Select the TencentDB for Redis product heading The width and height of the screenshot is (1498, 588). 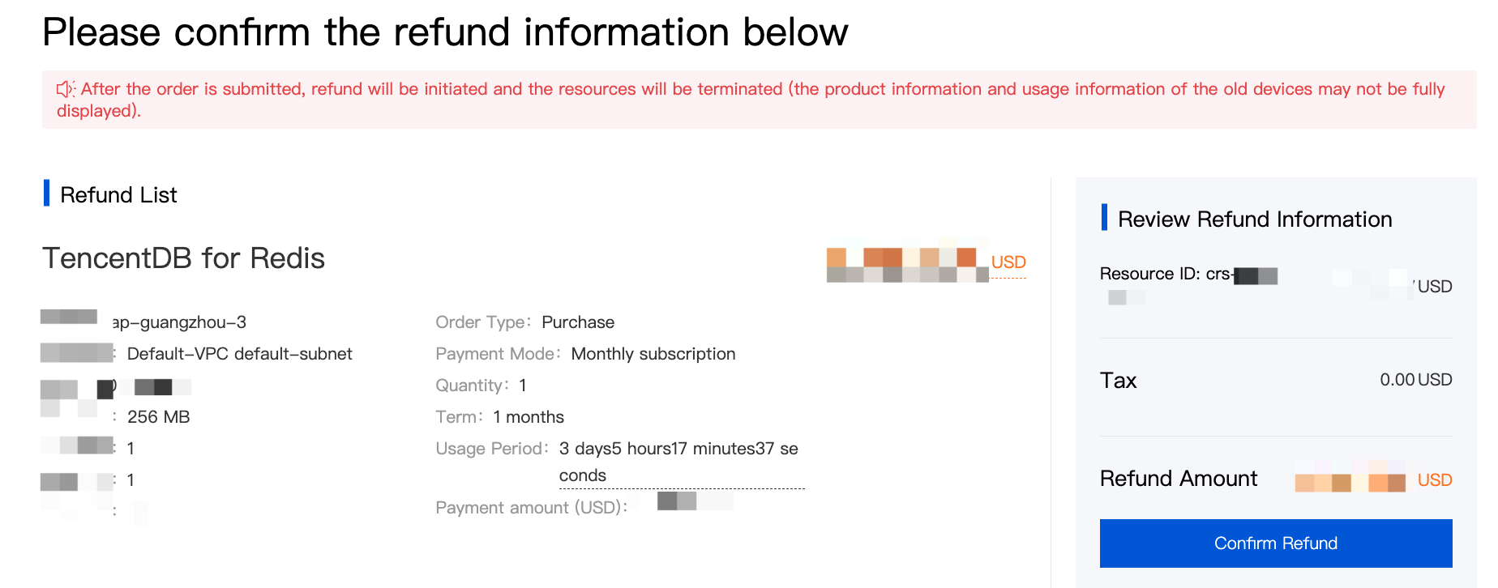pyautogui.click(x=183, y=258)
